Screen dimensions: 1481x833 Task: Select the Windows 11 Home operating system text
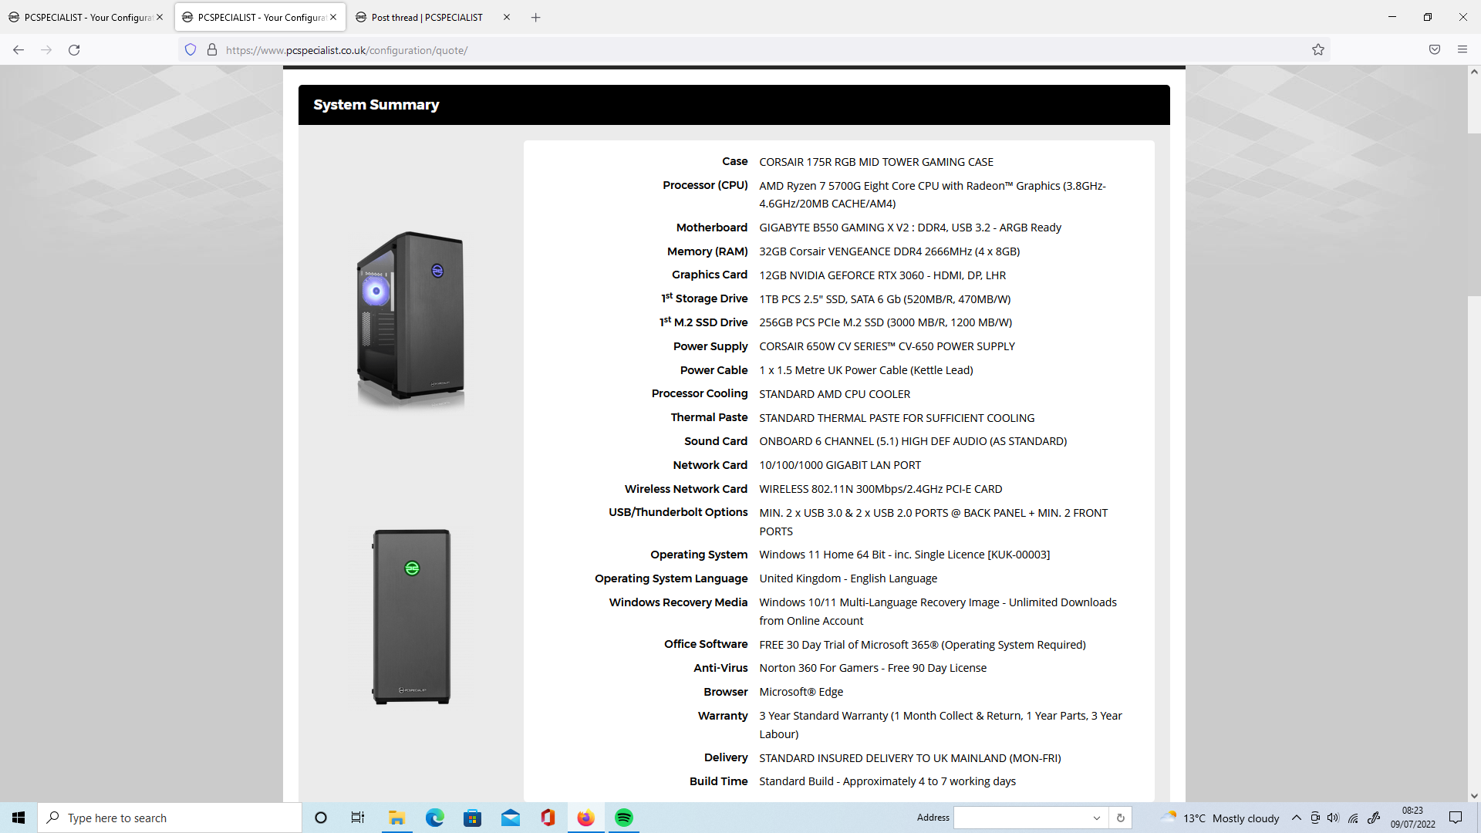[904, 555]
